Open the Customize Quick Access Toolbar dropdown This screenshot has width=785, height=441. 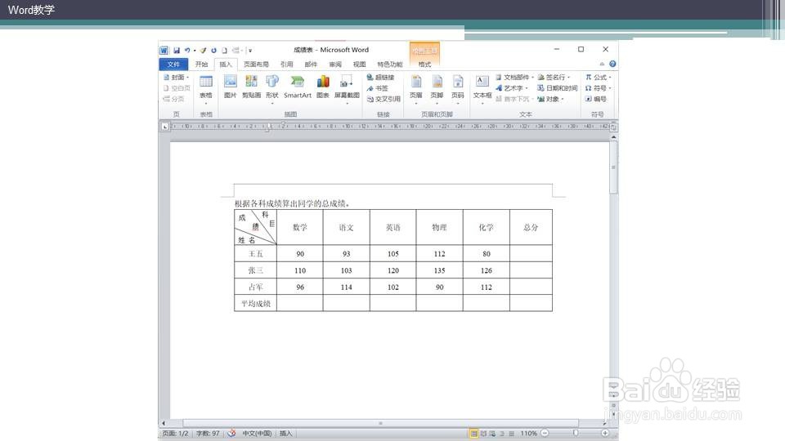tap(250, 51)
